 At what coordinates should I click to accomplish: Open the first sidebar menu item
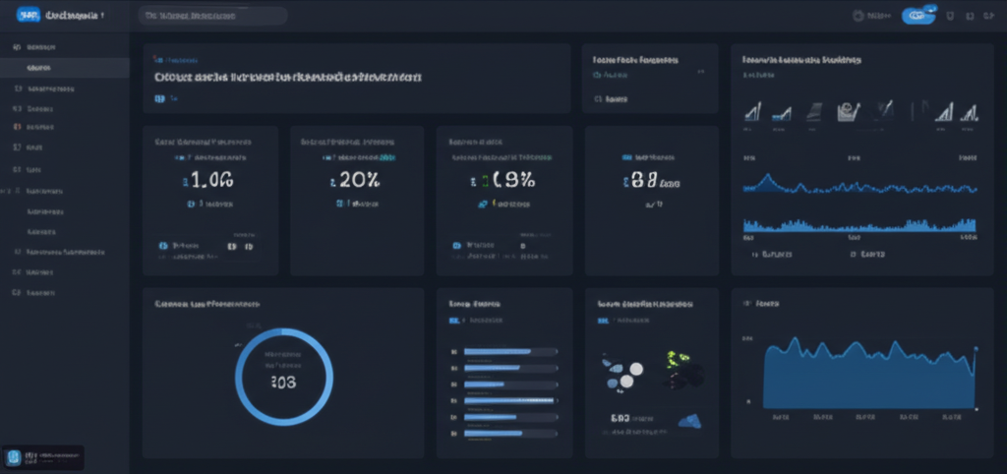pyautogui.click(x=39, y=47)
